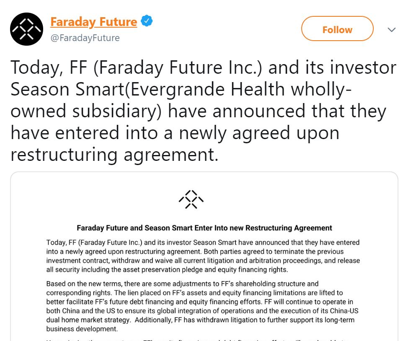Viewport: 411px width, 341px height.
Task: Expand the tweet options chevron
Action: [x=392, y=30]
